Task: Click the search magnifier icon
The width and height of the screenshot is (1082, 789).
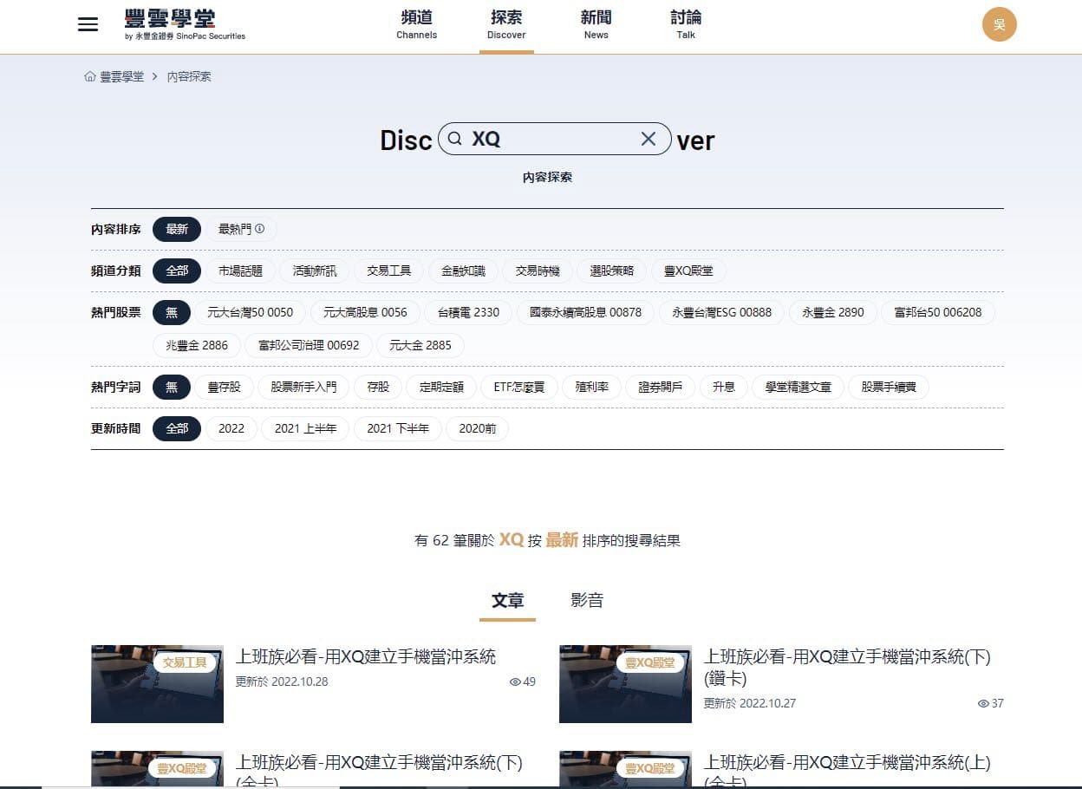Action: point(455,139)
